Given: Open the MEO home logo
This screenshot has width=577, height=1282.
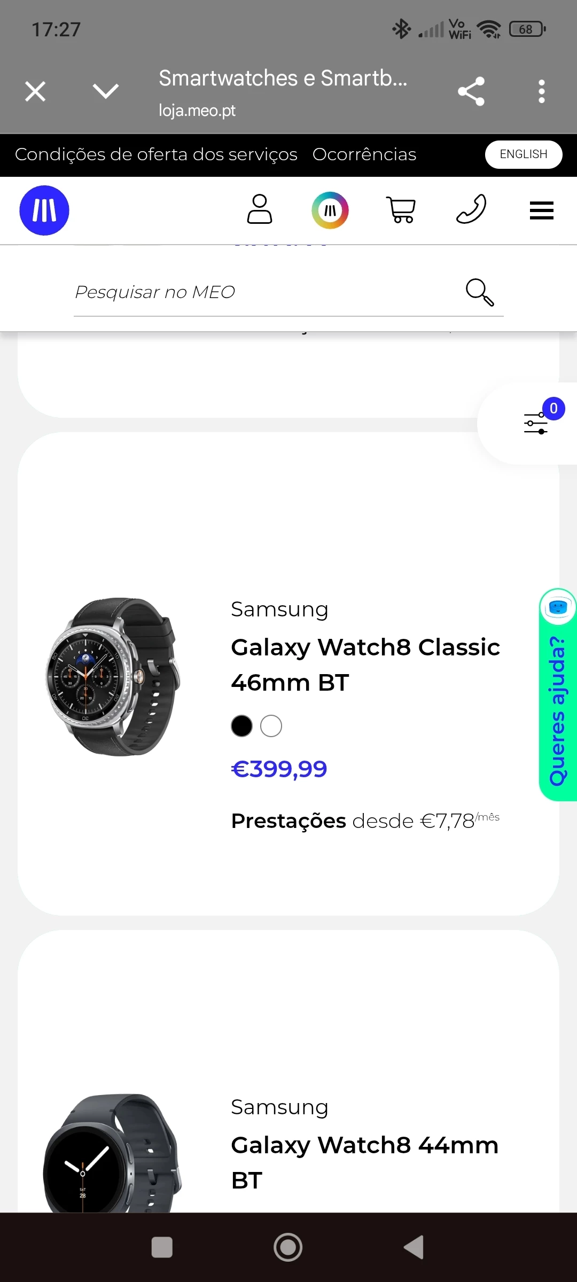Looking at the screenshot, I should [44, 210].
